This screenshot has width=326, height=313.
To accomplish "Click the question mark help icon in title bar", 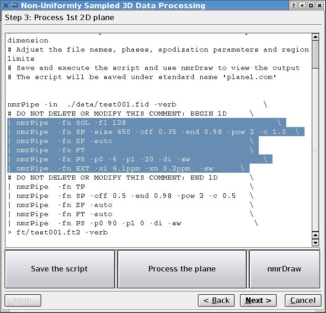I will [x=294, y=5].
